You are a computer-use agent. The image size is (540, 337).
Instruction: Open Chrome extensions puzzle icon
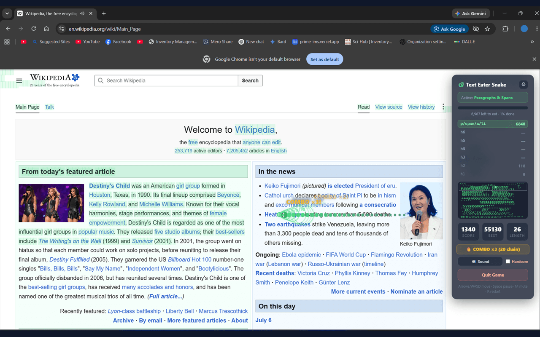click(505, 29)
